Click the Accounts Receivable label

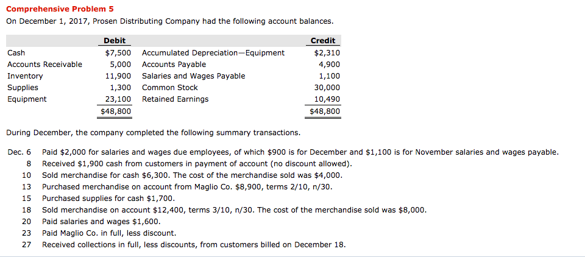point(44,65)
